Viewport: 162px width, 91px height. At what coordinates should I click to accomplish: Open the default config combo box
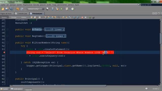[36, 9]
